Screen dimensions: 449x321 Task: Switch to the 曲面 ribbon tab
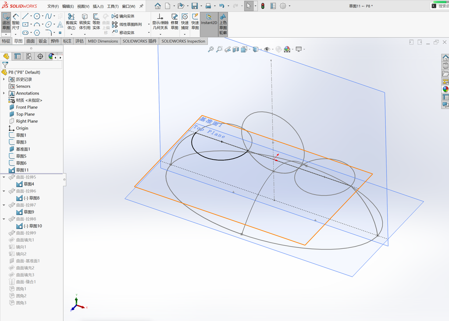(x=31, y=41)
